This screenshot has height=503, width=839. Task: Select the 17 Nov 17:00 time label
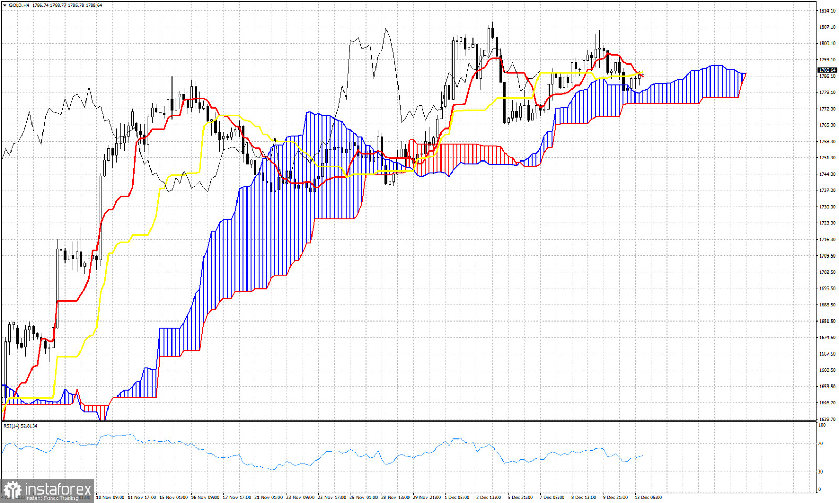(x=237, y=497)
